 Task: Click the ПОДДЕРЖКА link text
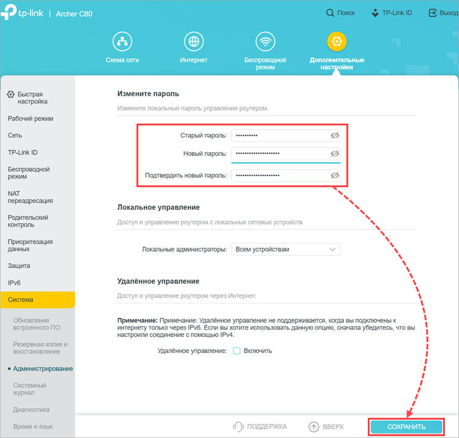pos(267,427)
